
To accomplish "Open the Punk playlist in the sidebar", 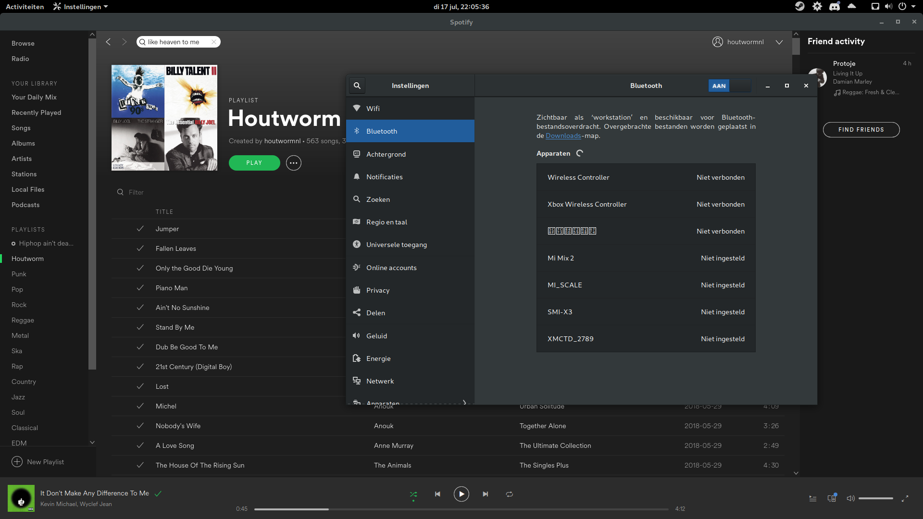I will (19, 274).
